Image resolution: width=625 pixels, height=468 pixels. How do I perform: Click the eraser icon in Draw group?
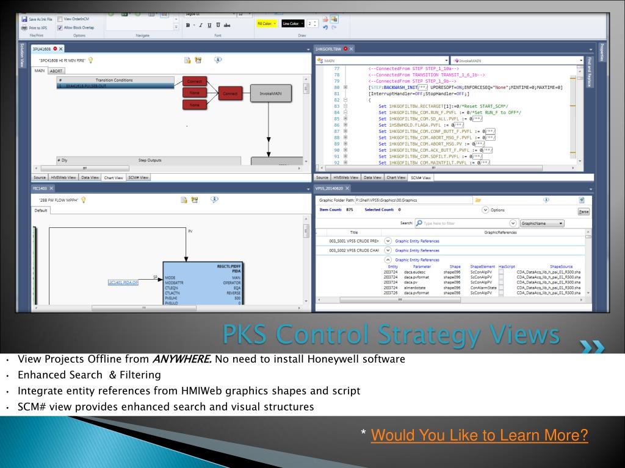click(325, 19)
